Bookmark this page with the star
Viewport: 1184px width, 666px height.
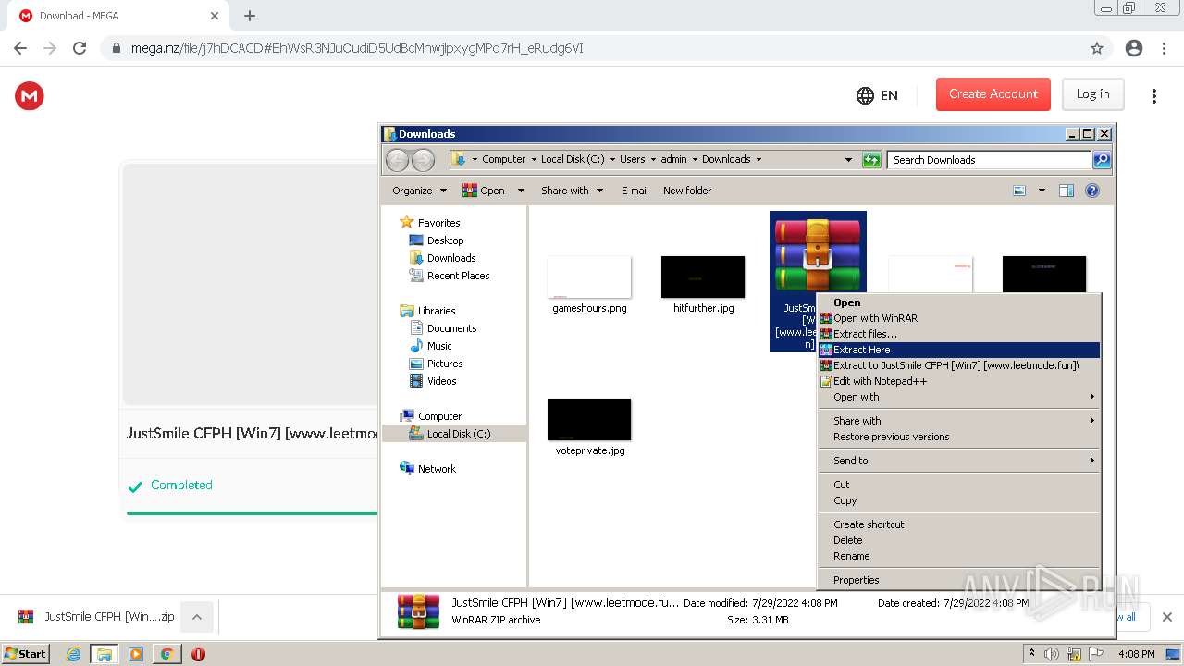[1097, 48]
